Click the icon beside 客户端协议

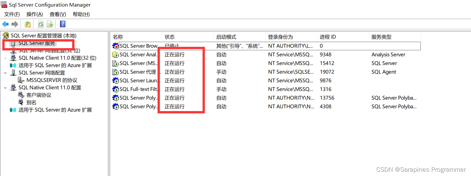pyautogui.click(x=21, y=95)
